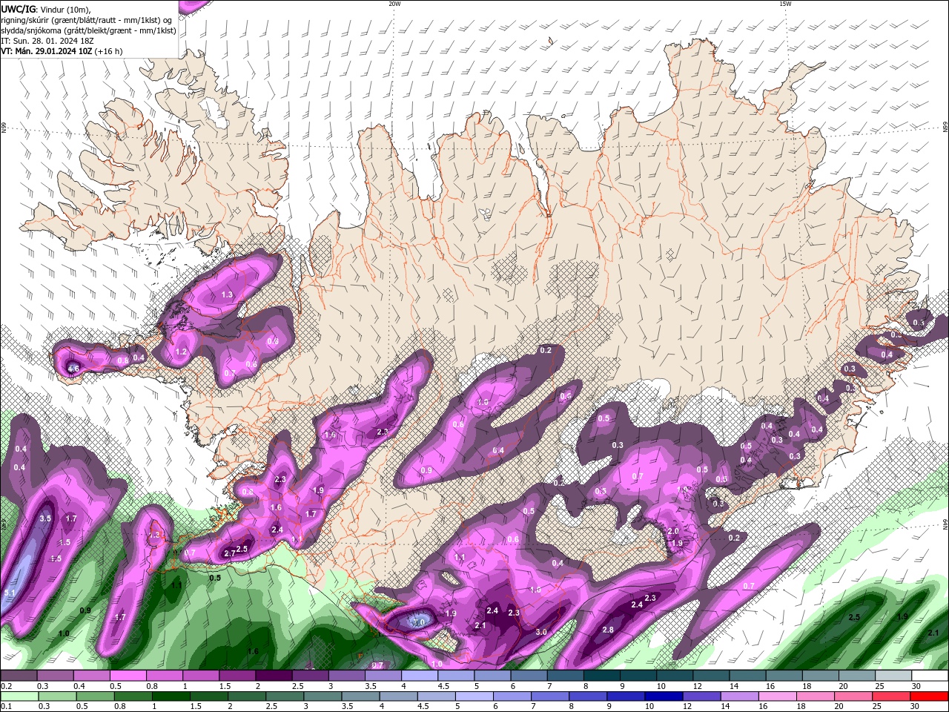Screen dimensions: 949x712
Task: Click the '20W' longitude label
Action: (x=394, y=4)
